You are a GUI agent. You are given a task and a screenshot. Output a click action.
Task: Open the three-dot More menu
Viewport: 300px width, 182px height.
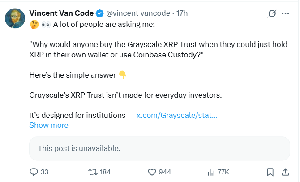tap(285, 13)
